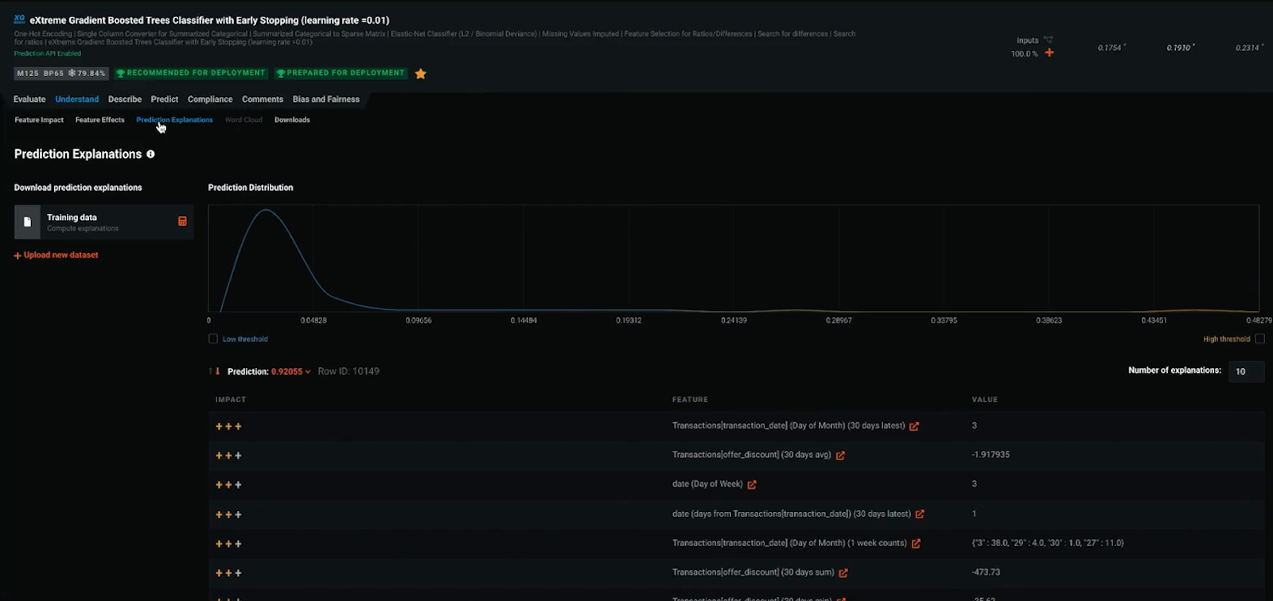Click the info icon beside Prediction Explanations heading
This screenshot has height=601, width=1273.
tap(150, 154)
